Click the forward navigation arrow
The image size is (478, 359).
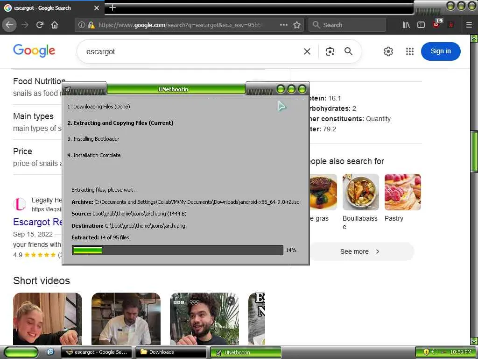point(25,25)
